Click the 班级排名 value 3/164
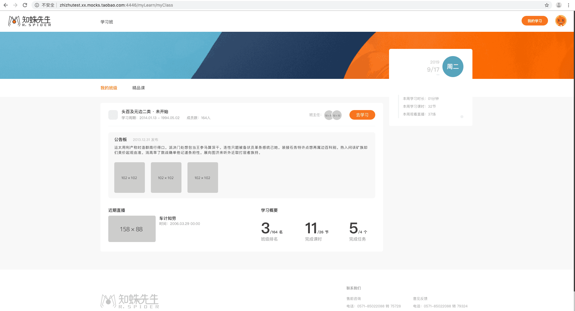 pos(272,229)
